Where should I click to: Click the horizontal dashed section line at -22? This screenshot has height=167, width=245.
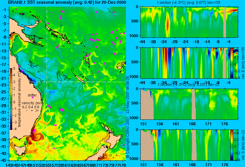[78, 82]
